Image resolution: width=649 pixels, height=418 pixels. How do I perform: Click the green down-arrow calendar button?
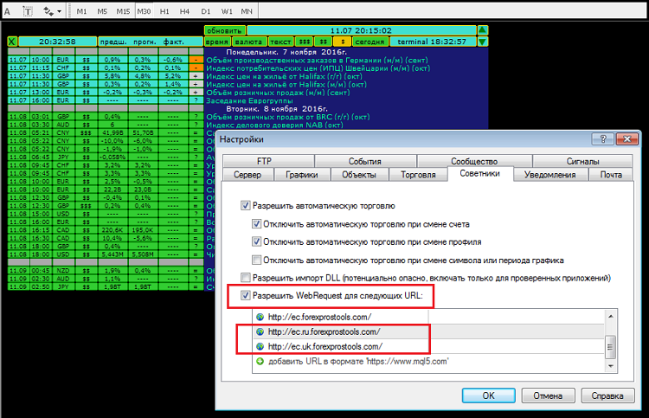point(483,42)
